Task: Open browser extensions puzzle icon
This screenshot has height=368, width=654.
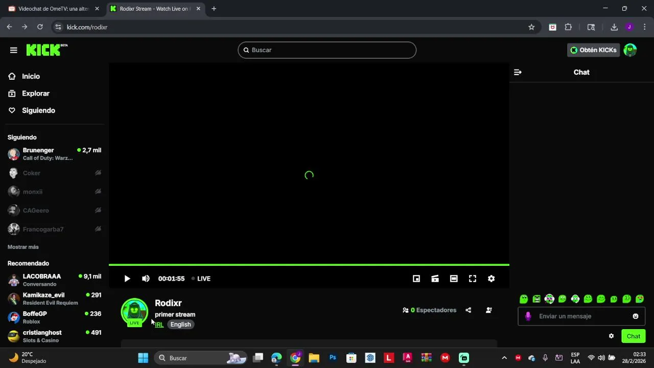Action: (568, 27)
